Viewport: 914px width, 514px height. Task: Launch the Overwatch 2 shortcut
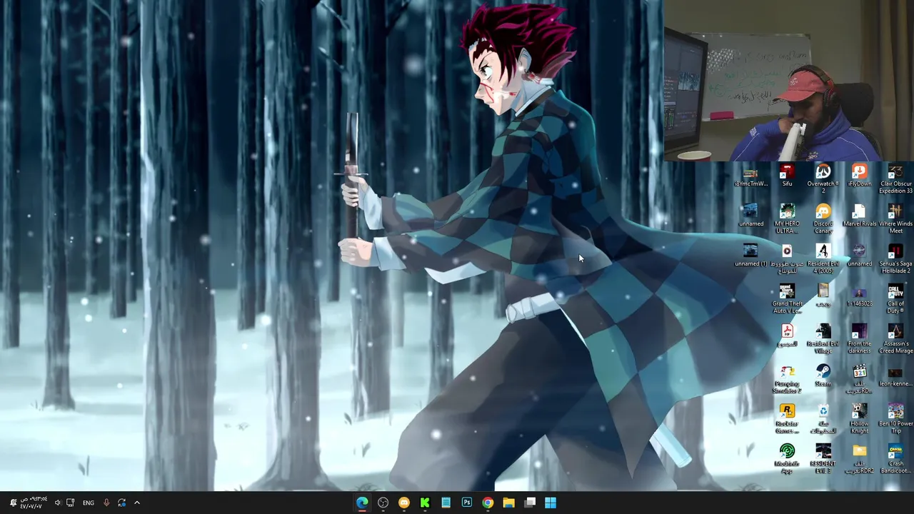coord(823,178)
